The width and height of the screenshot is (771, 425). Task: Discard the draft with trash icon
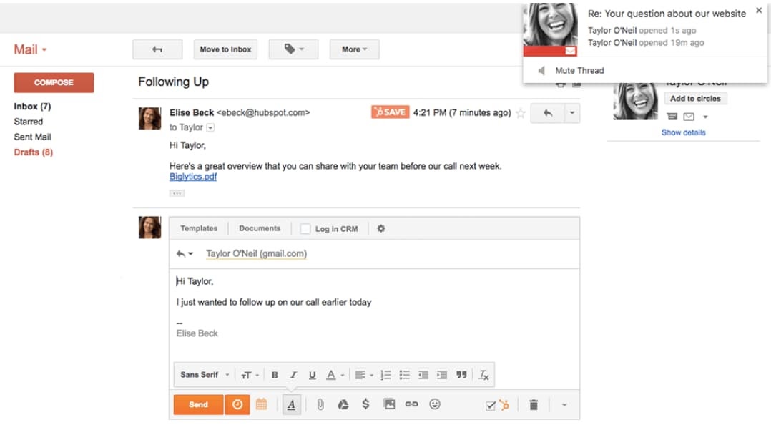coord(533,405)
